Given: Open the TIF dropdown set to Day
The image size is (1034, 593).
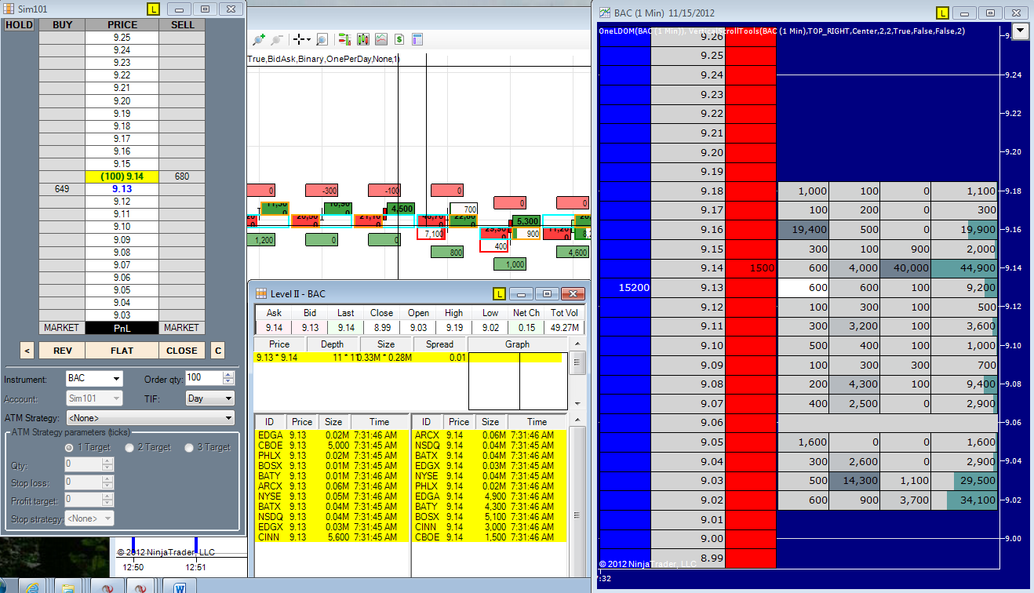Looking at the screenshot, I should coord(210,398).
